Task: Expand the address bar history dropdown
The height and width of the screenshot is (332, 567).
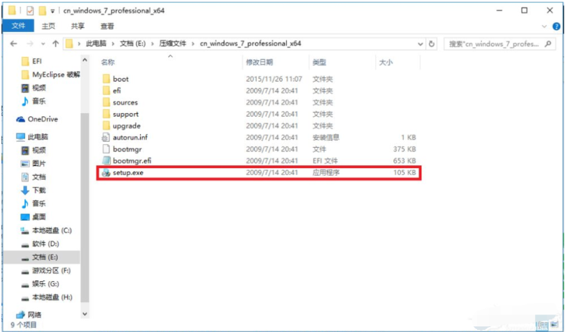Action: pos(419,44)
